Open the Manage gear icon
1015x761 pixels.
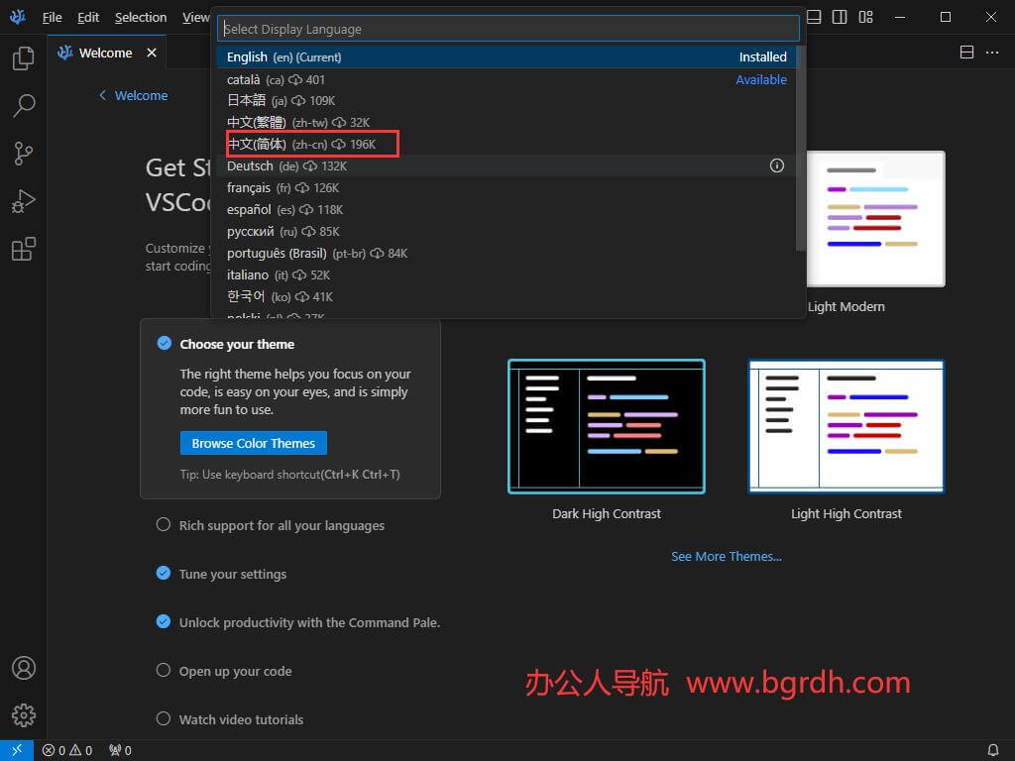(x=23, y=714)
